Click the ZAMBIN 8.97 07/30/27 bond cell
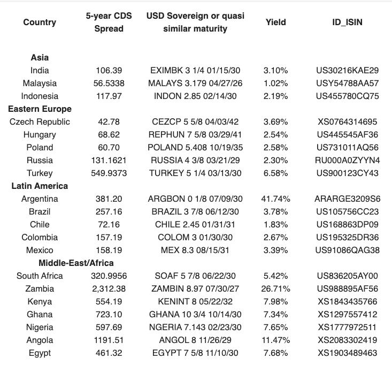Screen dimensions: 392x366 tap(195, 288)
